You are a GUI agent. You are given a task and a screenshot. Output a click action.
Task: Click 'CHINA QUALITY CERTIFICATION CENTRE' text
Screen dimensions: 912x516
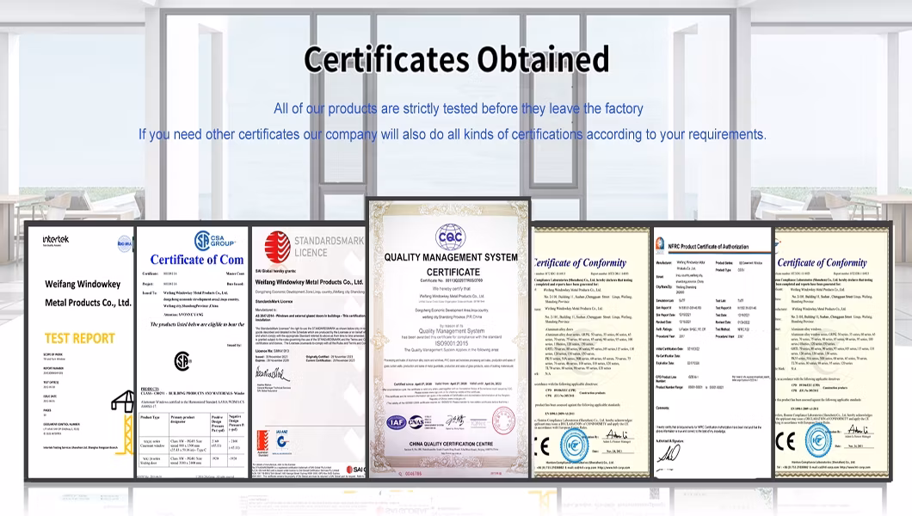pyautogui.click(x=451, y=444)
